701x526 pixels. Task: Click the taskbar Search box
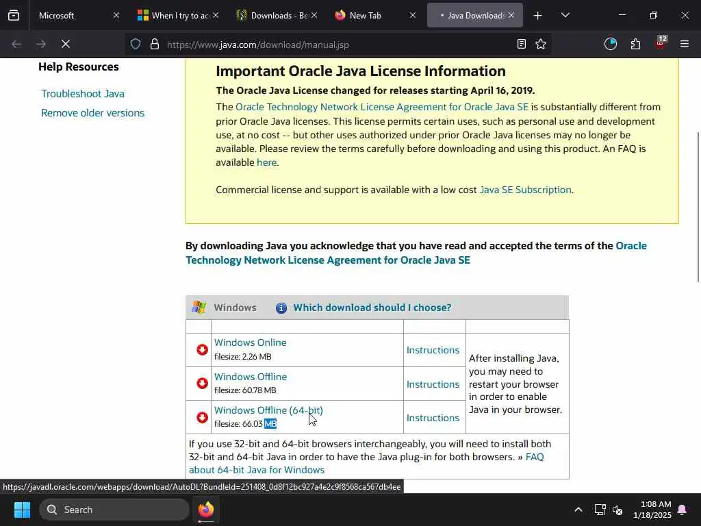pos(114,510)
